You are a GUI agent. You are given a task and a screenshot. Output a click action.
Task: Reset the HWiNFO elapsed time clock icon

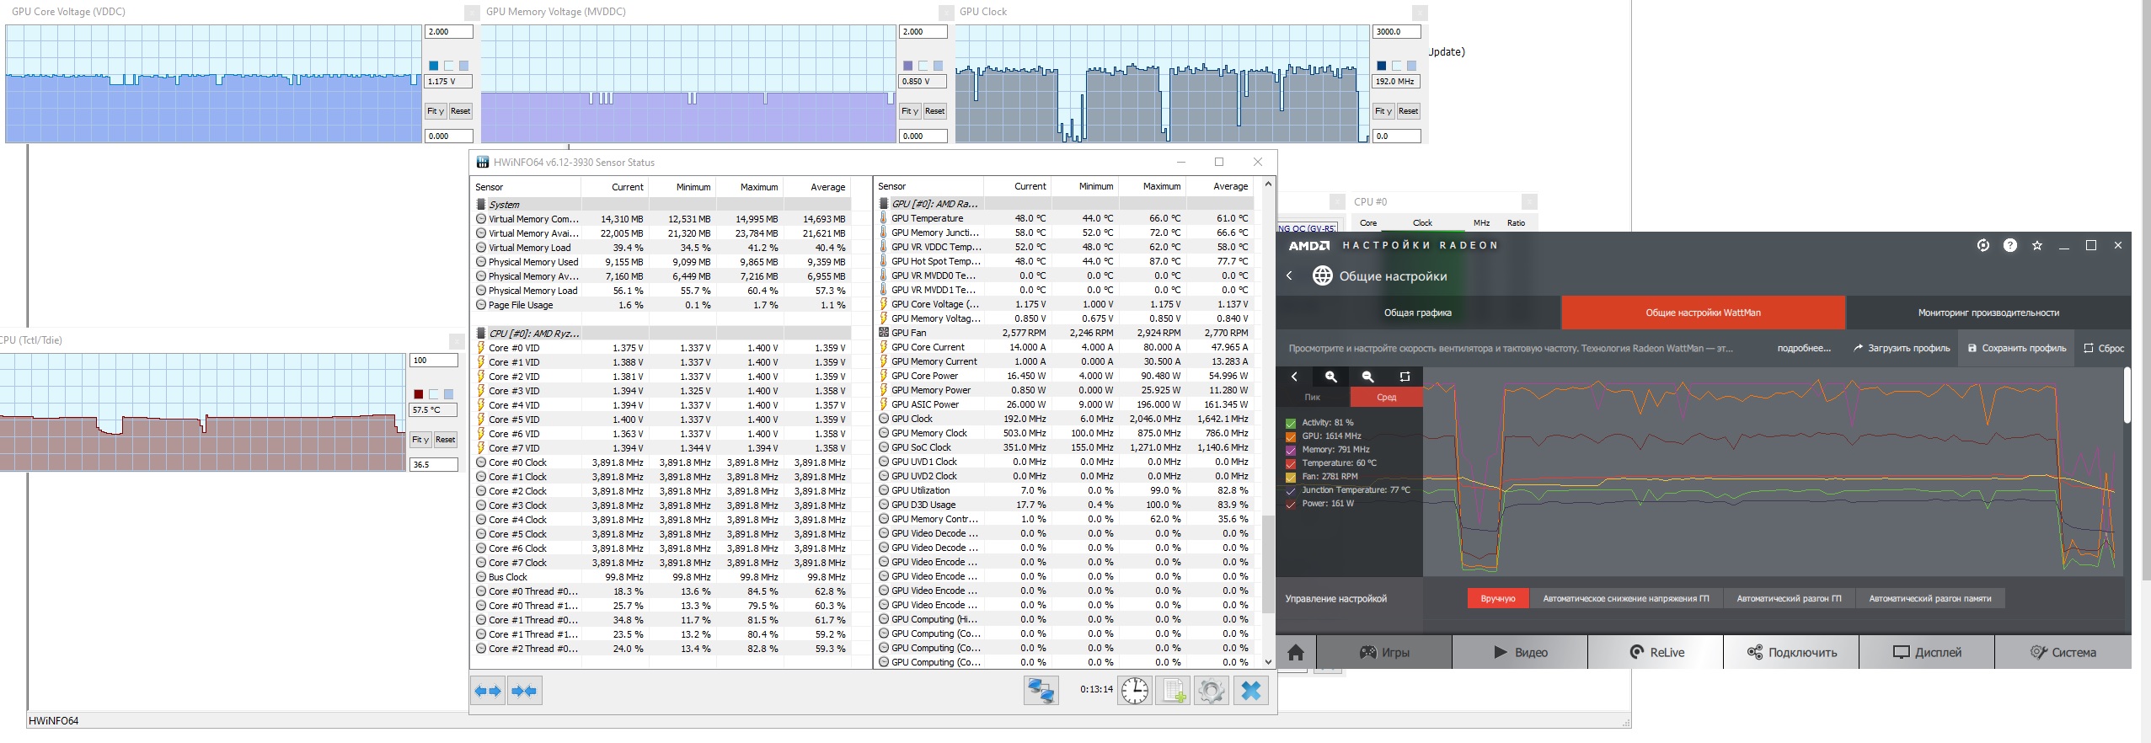pos(1134,692)
